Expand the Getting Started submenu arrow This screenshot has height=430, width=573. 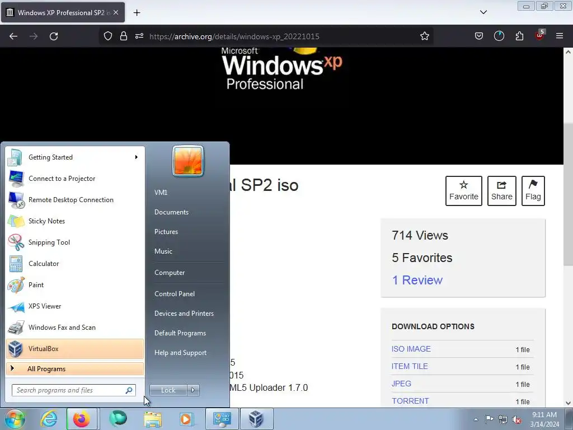pos(137,157)
